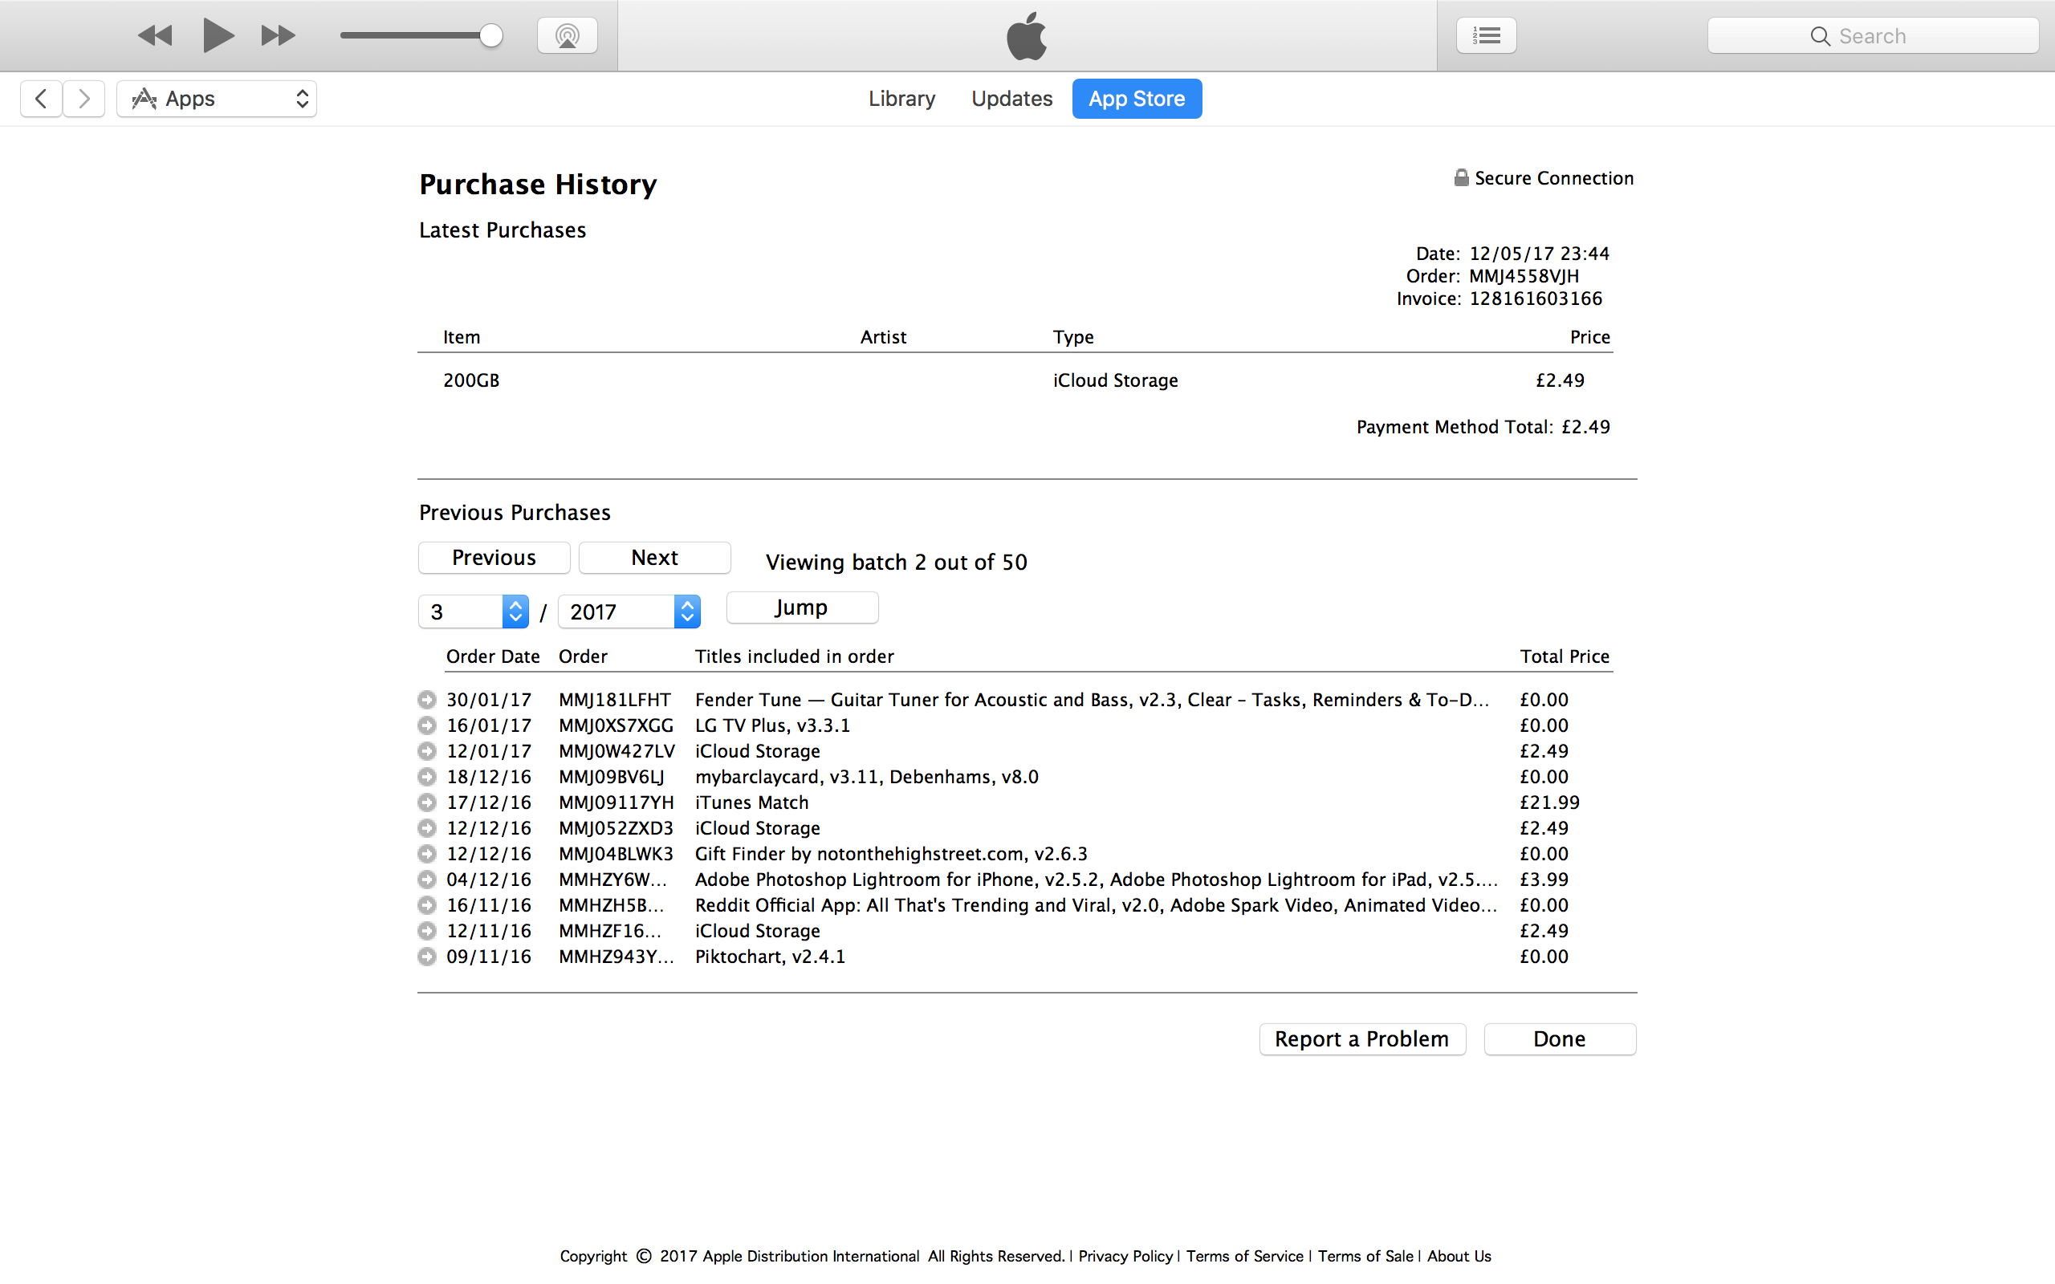Go forward with the right arrow
The width and height of the screenshot is (2055, 1284).
coord(83,99)
